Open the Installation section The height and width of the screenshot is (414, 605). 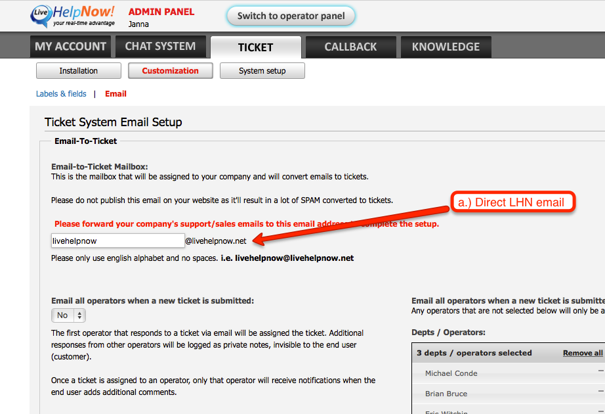pos(79,71)
